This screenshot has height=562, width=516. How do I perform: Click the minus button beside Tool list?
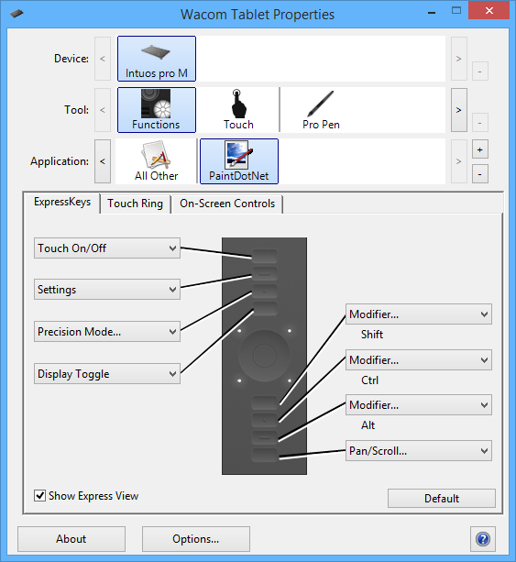tap(480, 123)
